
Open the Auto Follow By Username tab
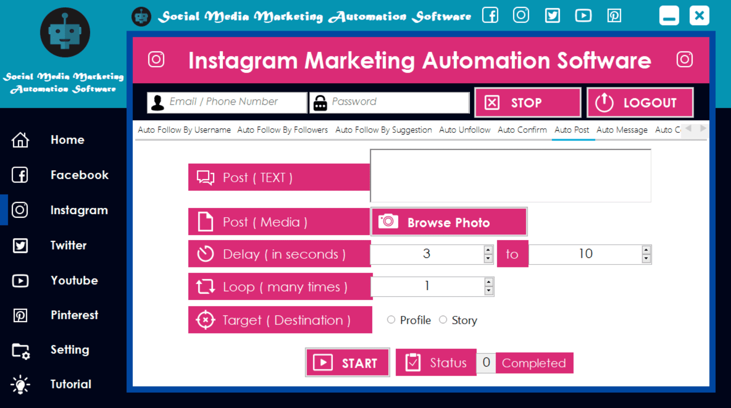pyautogui.click(x=184, y=130)
